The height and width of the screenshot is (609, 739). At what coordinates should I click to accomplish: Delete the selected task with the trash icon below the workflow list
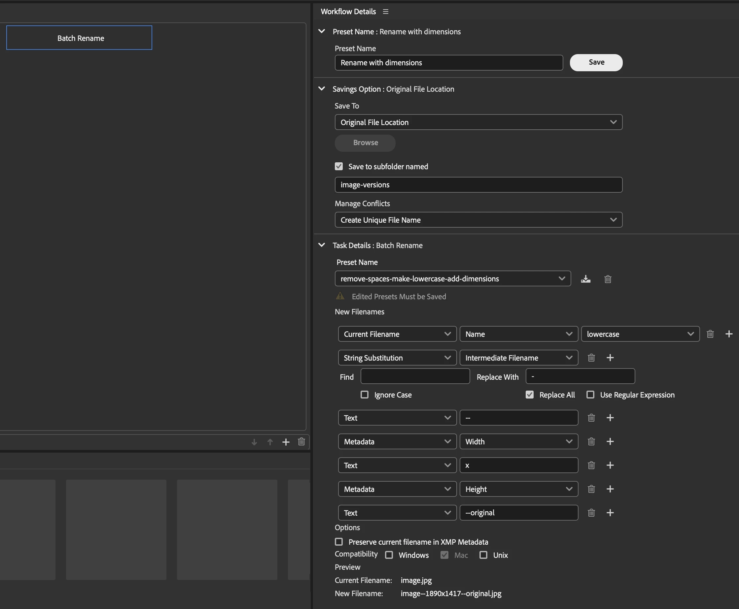pos(301,442)
